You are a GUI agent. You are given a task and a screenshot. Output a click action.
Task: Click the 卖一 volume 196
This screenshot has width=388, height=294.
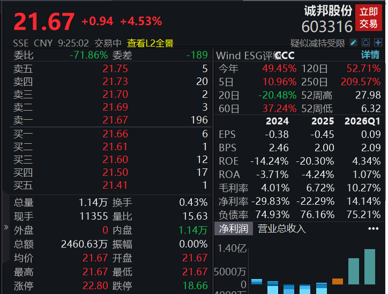point(199,120)
